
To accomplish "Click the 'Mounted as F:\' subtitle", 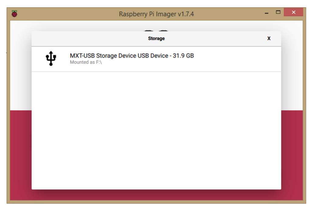I will 86,62.
